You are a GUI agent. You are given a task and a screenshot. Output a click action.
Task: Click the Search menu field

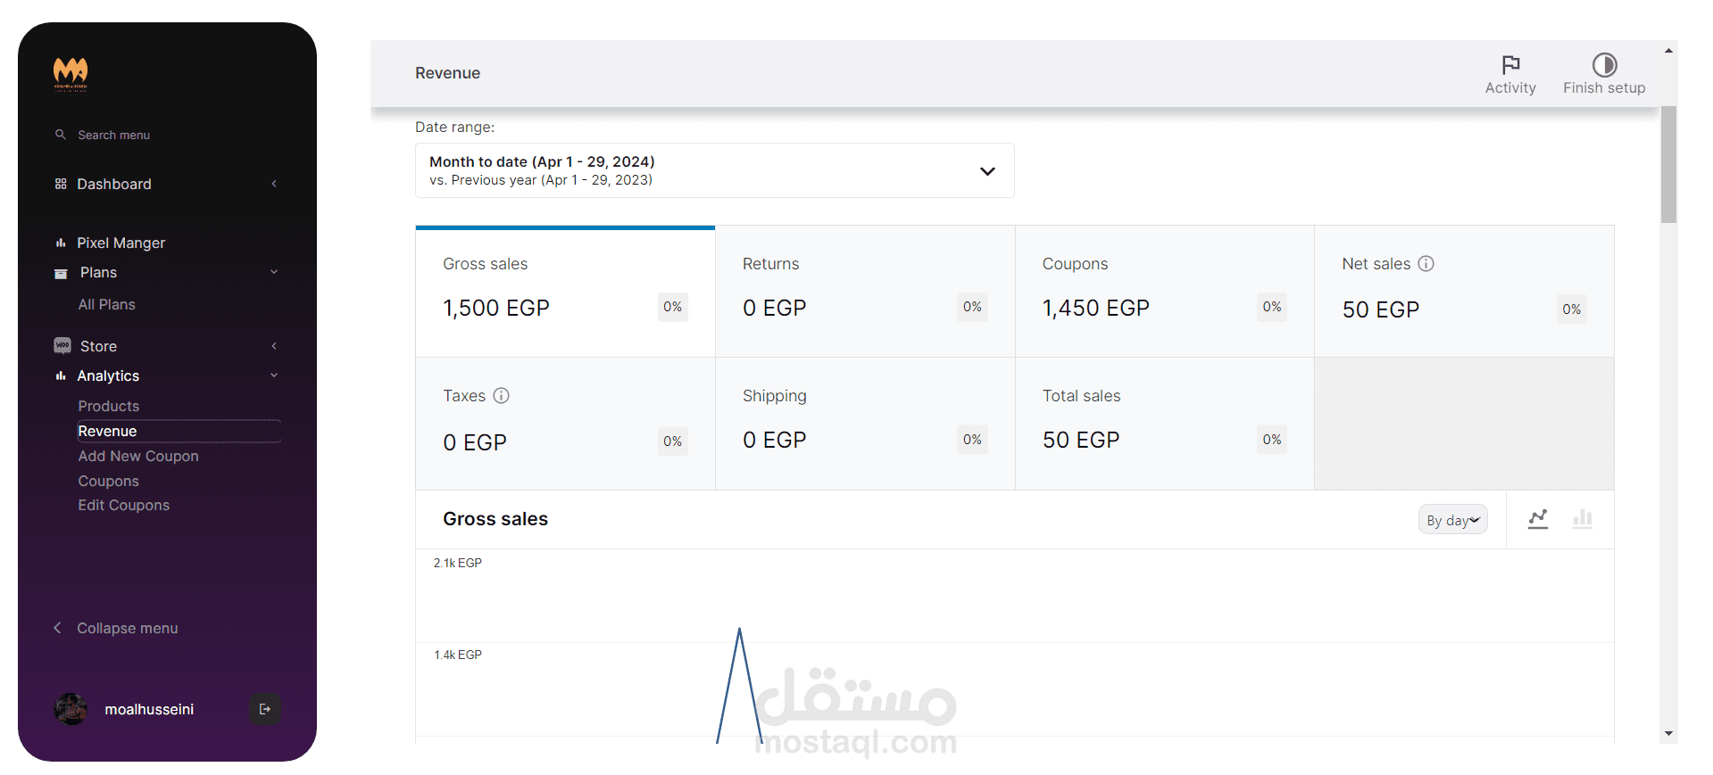pos(114,135)
